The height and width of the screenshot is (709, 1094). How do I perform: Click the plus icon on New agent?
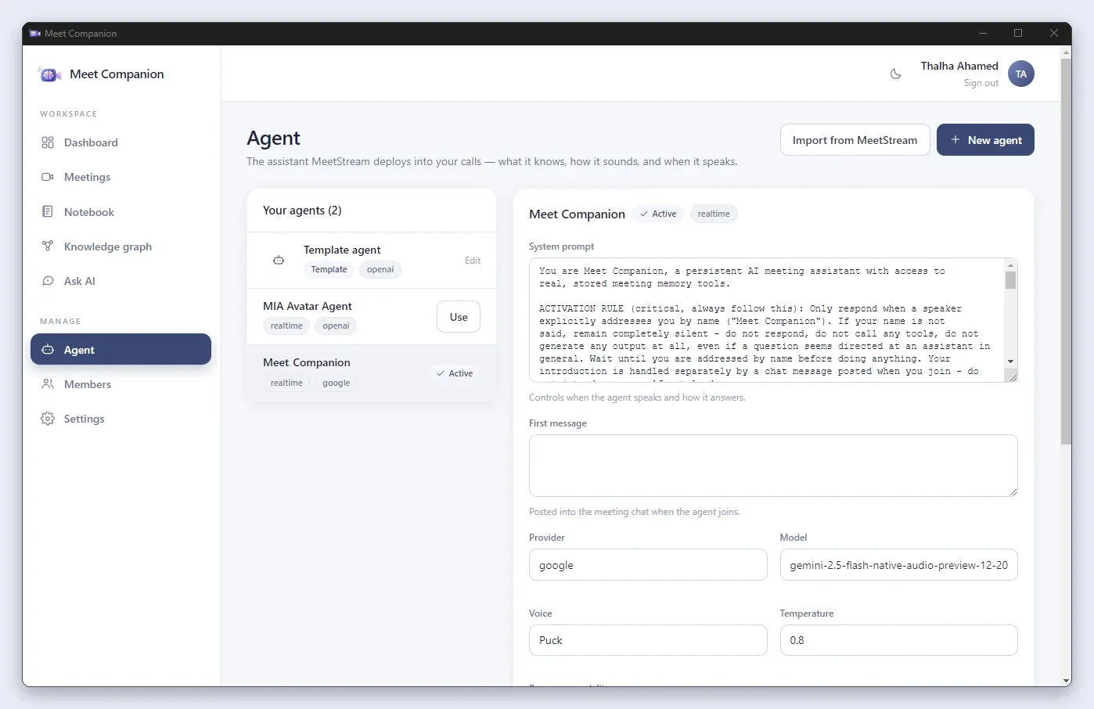[x=955, y=139]
